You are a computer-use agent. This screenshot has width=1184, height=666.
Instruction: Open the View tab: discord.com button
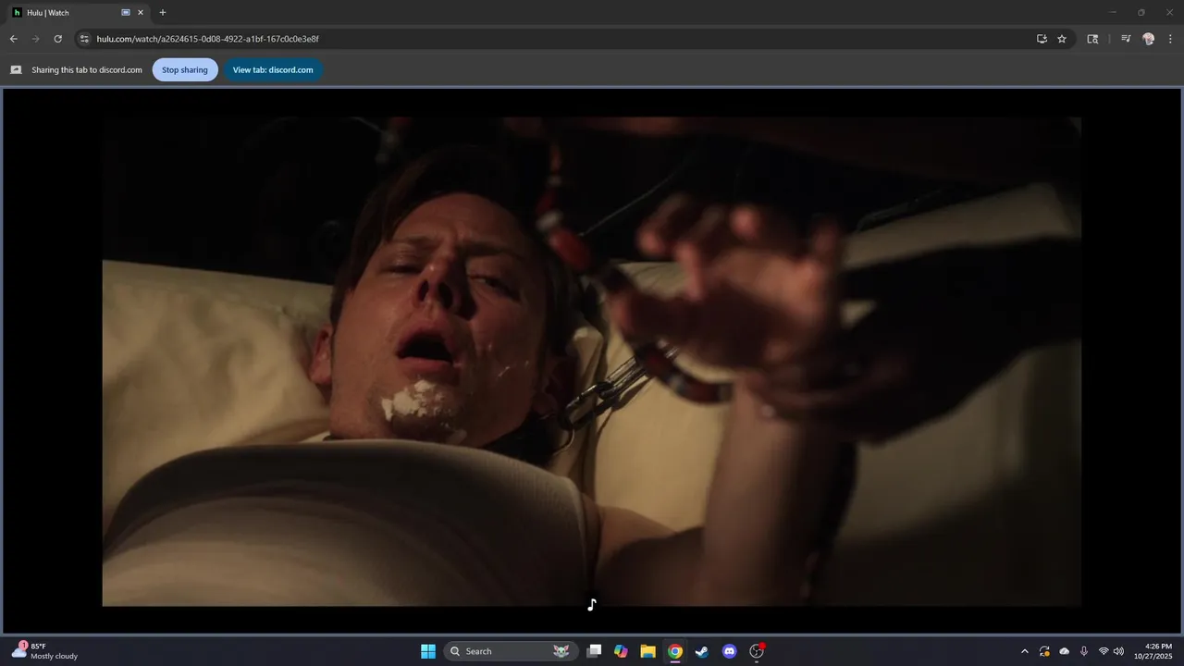[273, 69]
